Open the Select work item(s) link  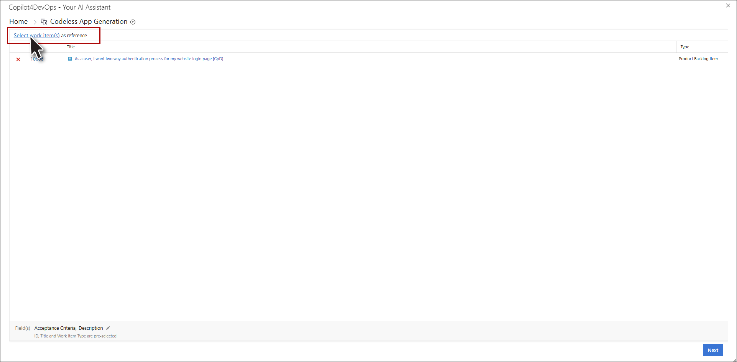pos(36,35)
